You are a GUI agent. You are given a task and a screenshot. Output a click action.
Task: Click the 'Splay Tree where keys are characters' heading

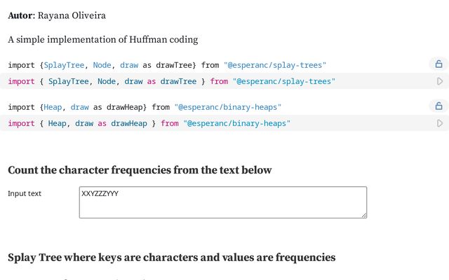171,258
